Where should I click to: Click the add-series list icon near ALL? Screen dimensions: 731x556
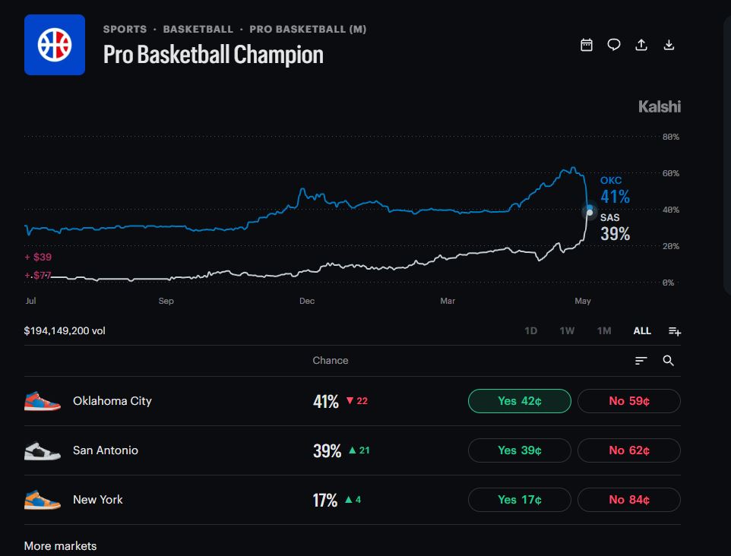[675, 331]
